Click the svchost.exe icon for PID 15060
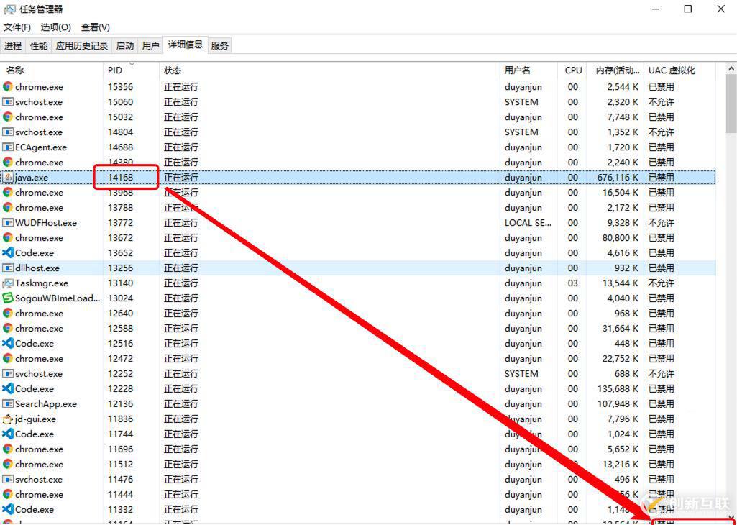 (7, 101)
